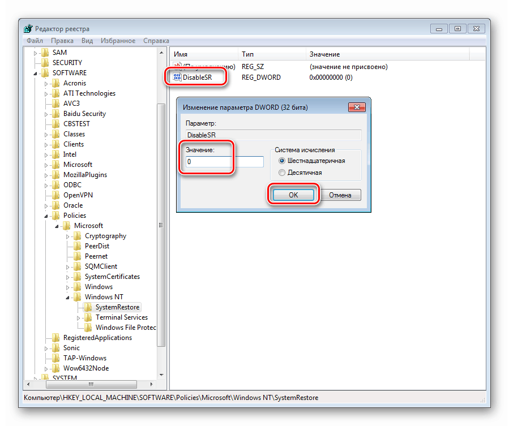Click the Intel folder icon

point(56,155)
